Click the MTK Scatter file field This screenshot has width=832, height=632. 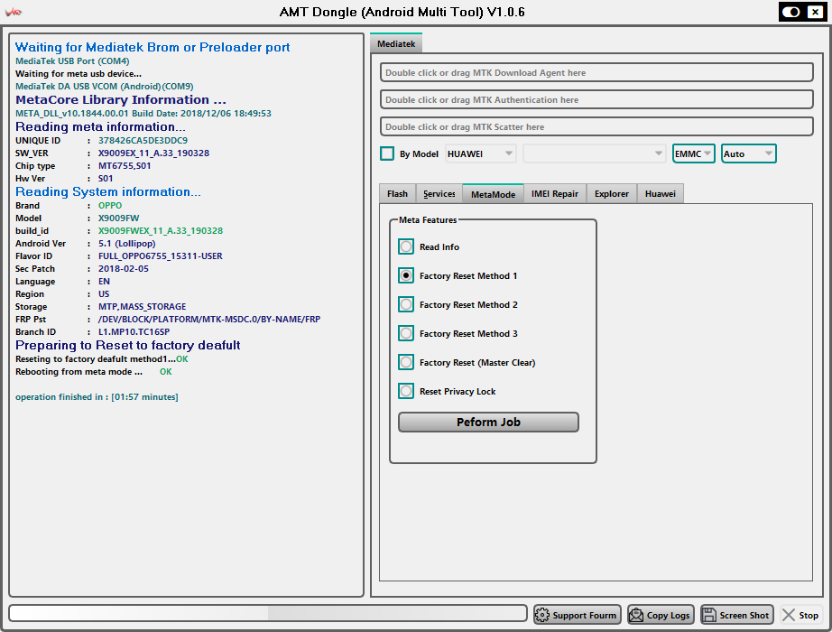coord(596,127)
